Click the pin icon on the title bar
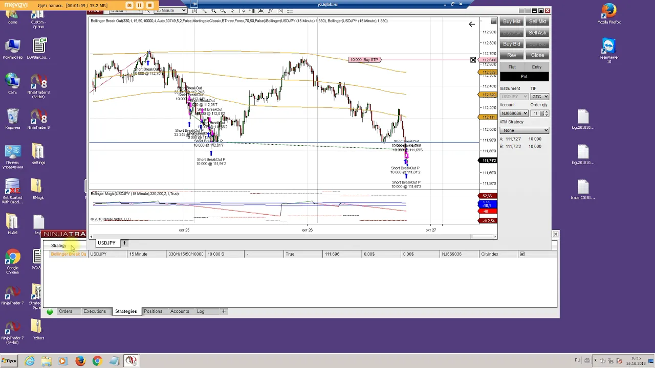 click(195, 4)
